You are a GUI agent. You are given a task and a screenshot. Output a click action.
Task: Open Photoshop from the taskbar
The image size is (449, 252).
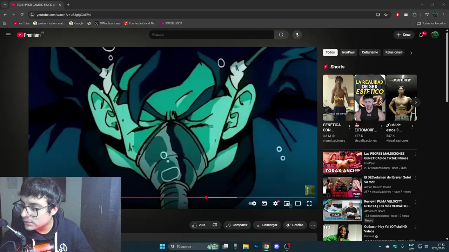click(x=256, y=246)
